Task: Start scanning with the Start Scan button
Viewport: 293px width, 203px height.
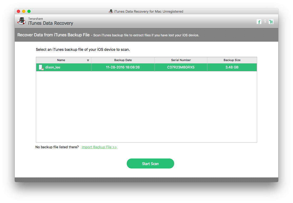Action: [150, 164]
